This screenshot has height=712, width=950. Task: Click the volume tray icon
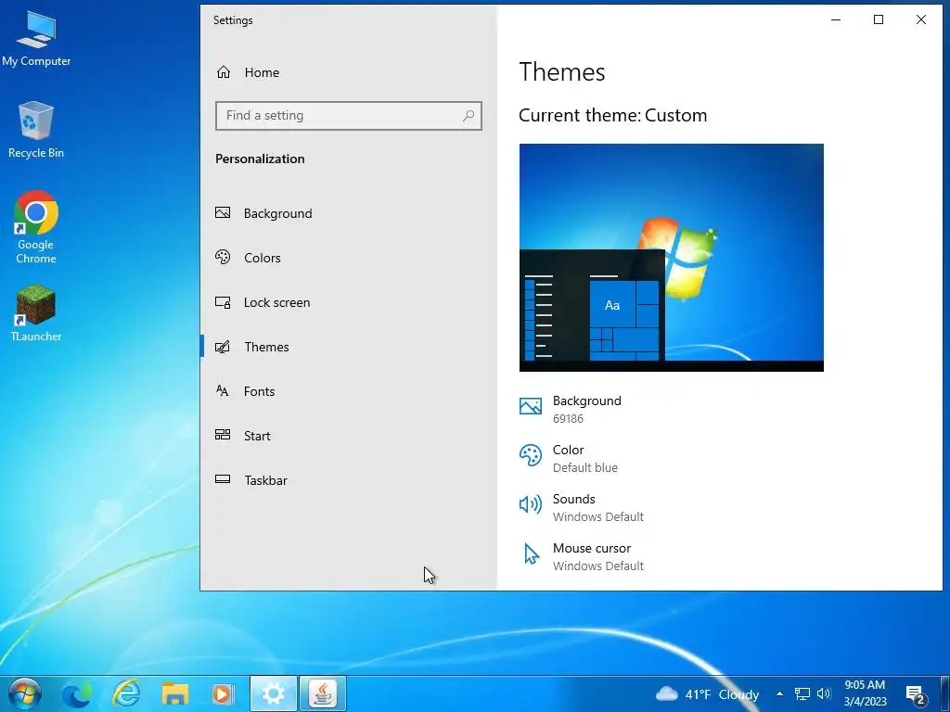click(x=824, y=693)
